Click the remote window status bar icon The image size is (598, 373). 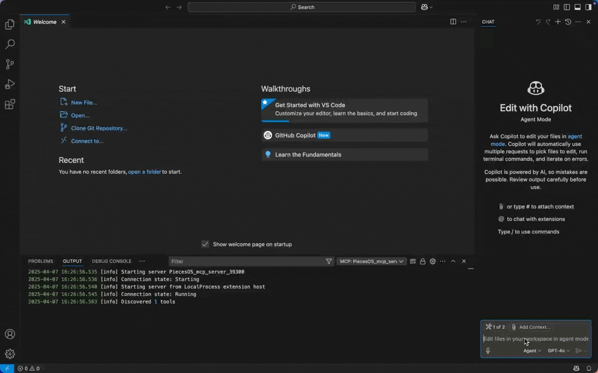coord(7,368)
